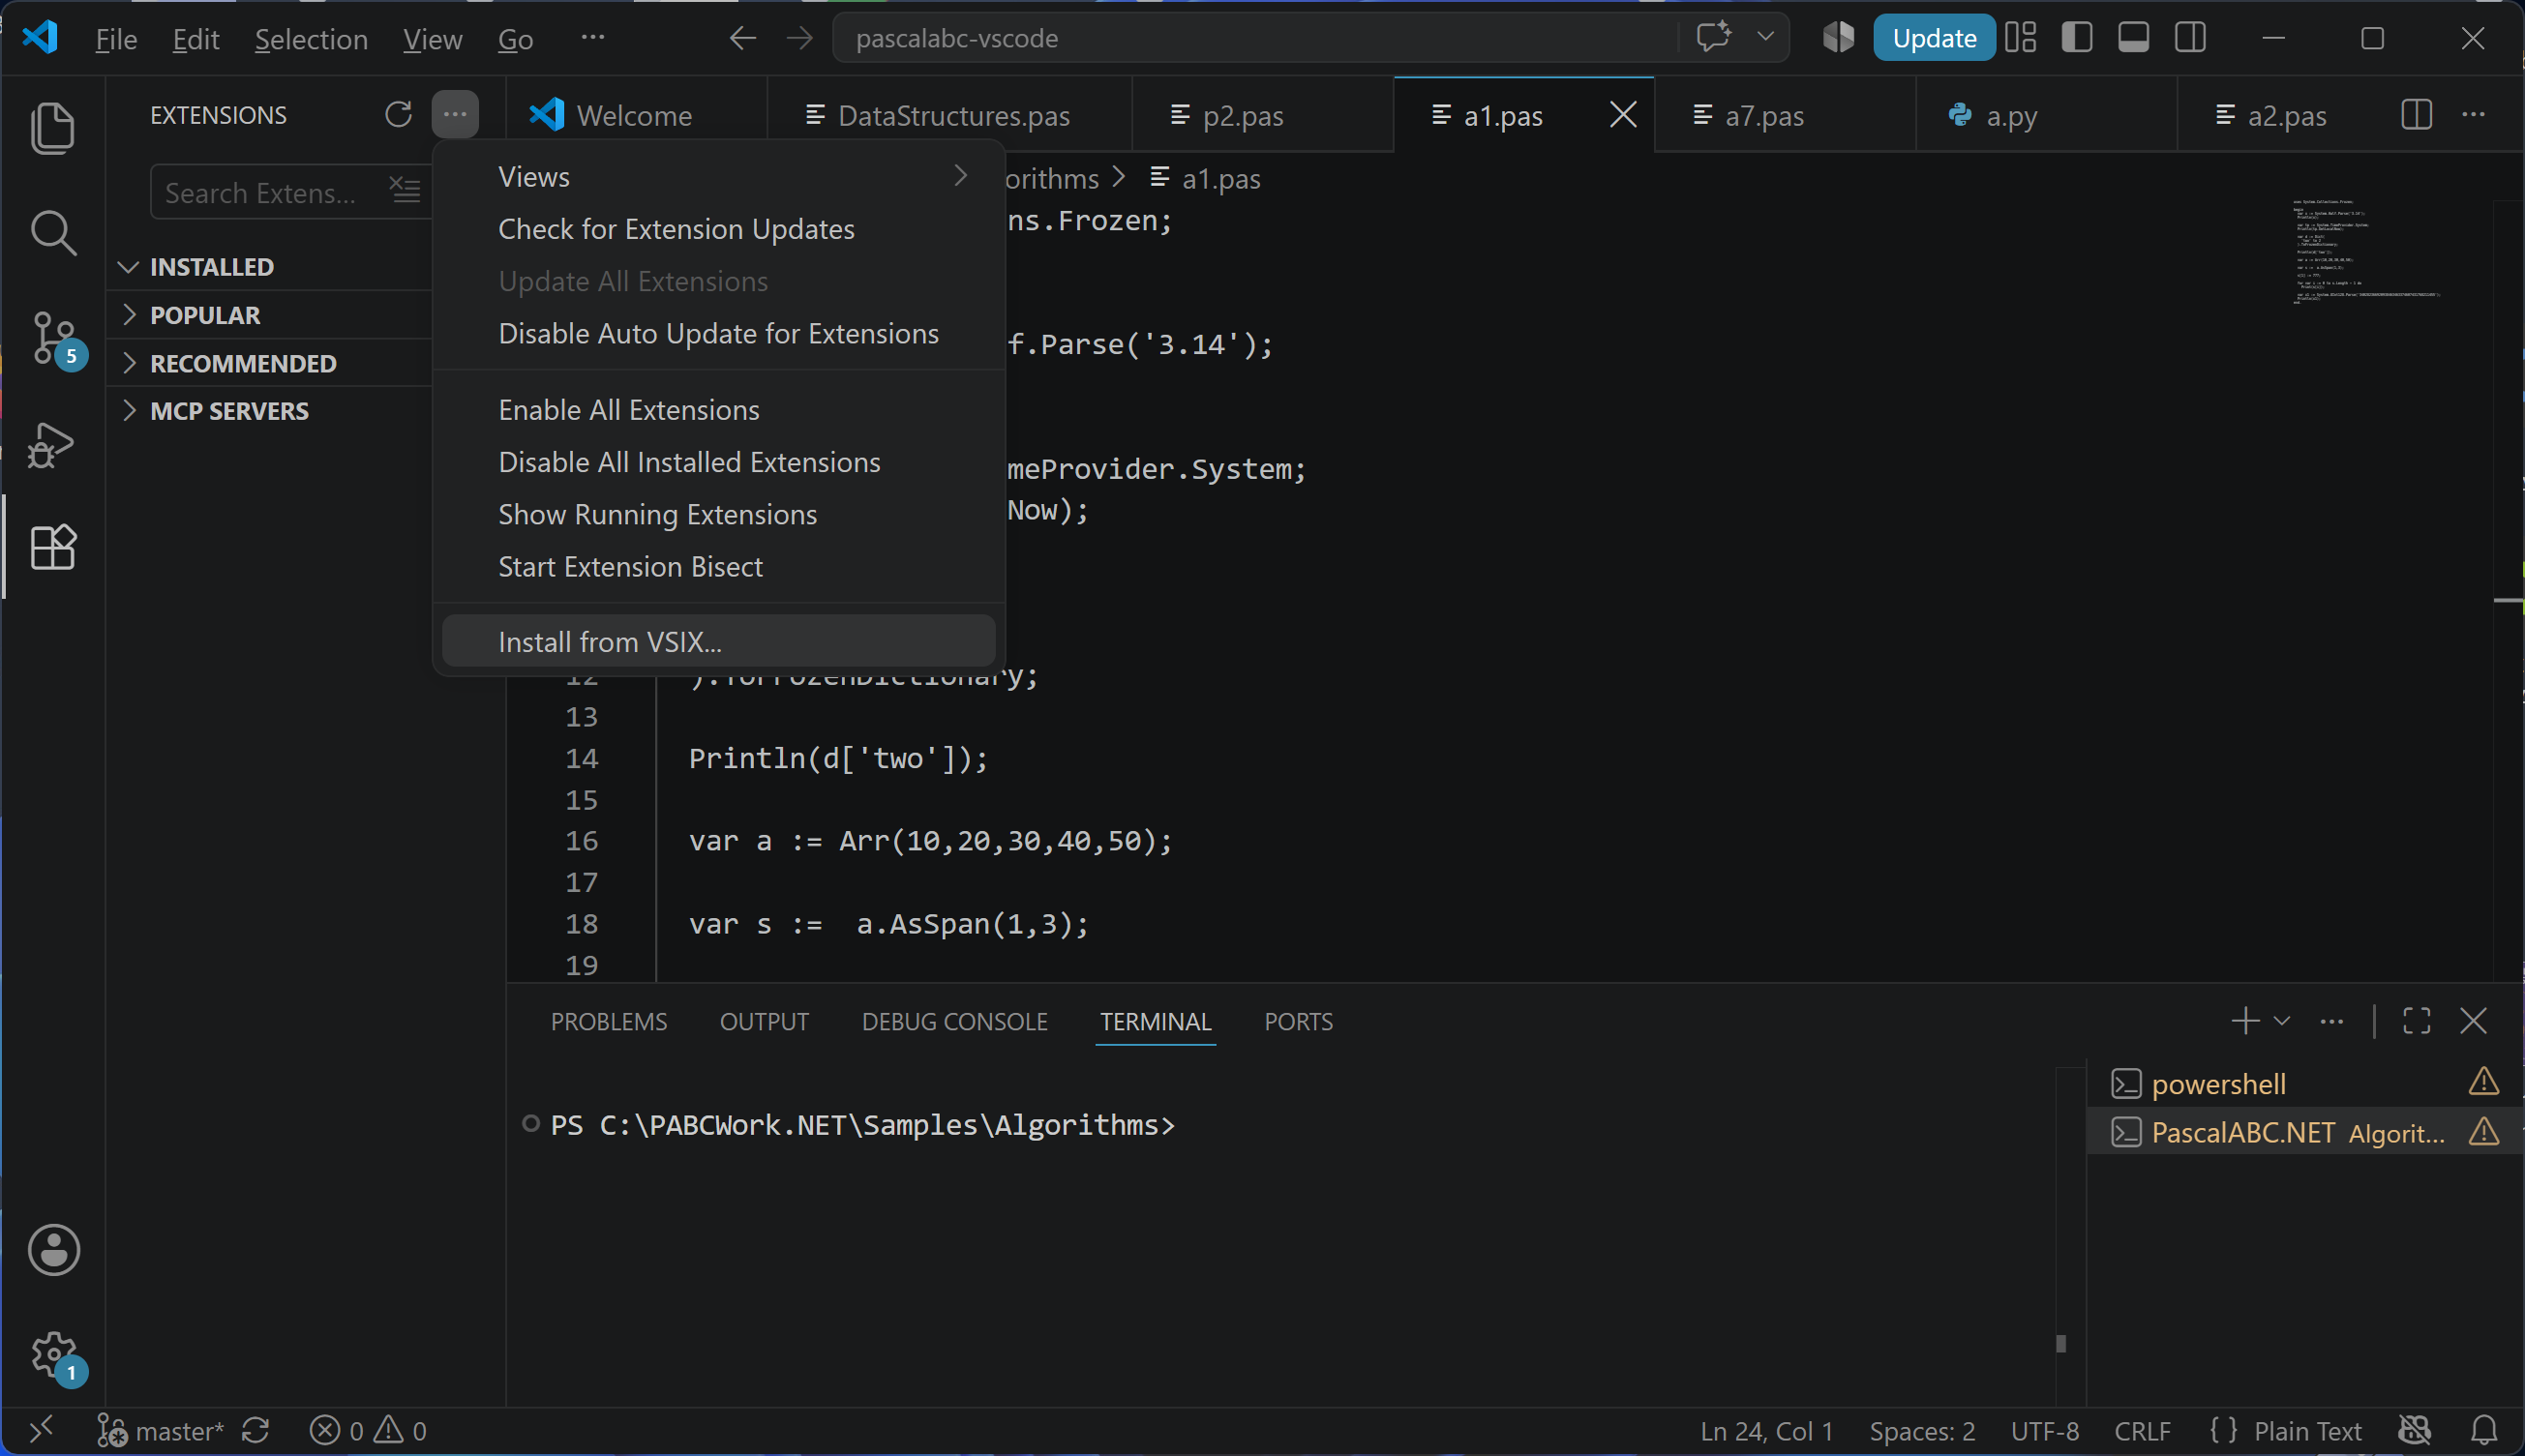Choose Install from VSIX...
The height and width of the screenshot is (1456, 2525).
tap(718, 641)
